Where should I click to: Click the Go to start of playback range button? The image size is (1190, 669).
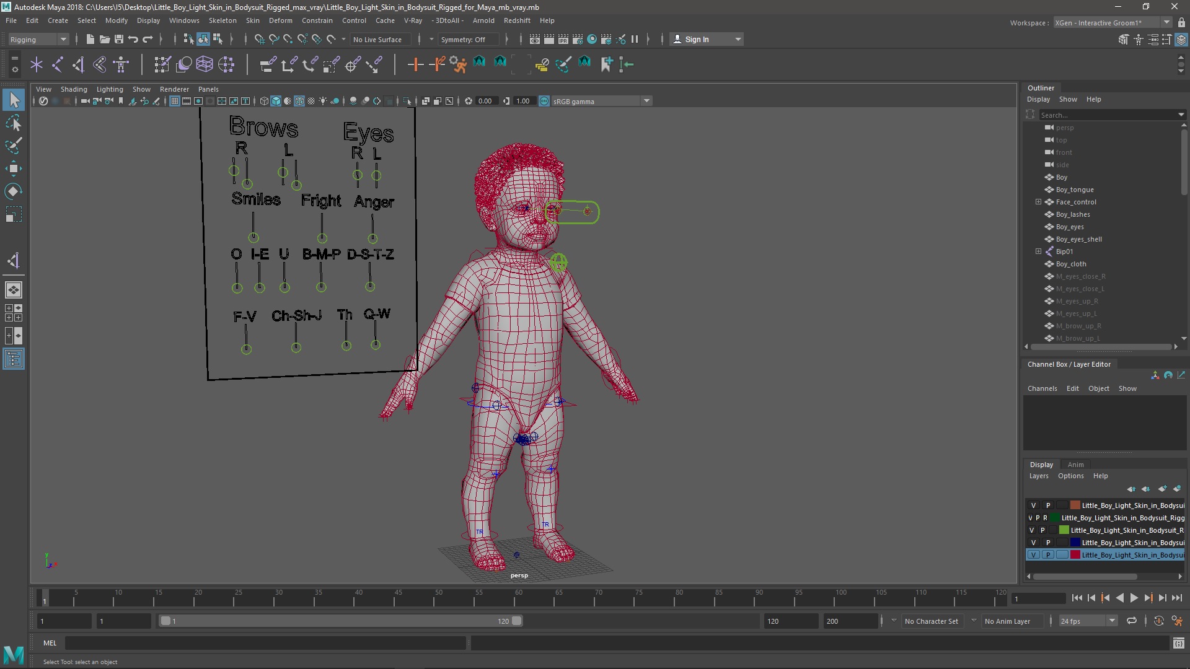1077,598
